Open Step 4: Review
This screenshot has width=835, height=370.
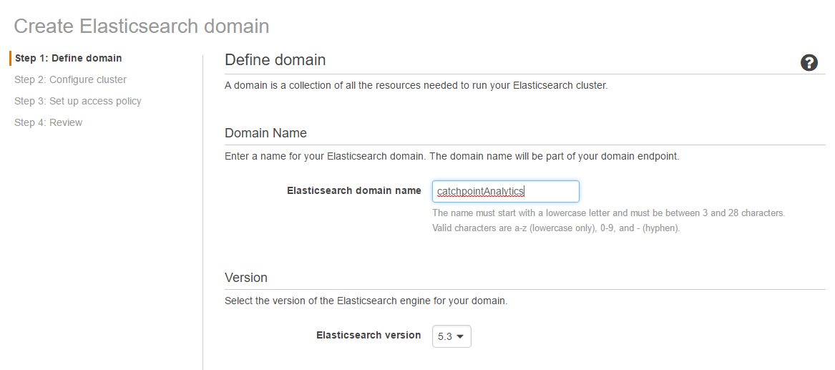coord(49,122)
